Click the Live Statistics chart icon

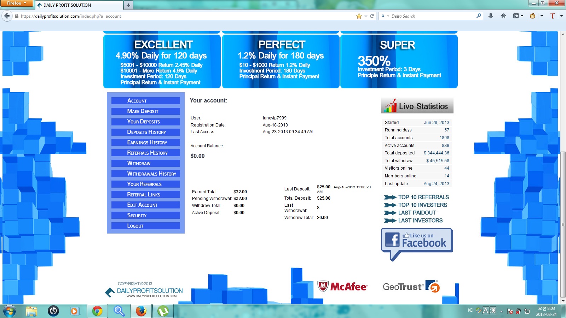tap(390, 106)
